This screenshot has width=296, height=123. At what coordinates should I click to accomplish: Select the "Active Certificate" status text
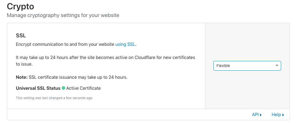pos(83,88)
